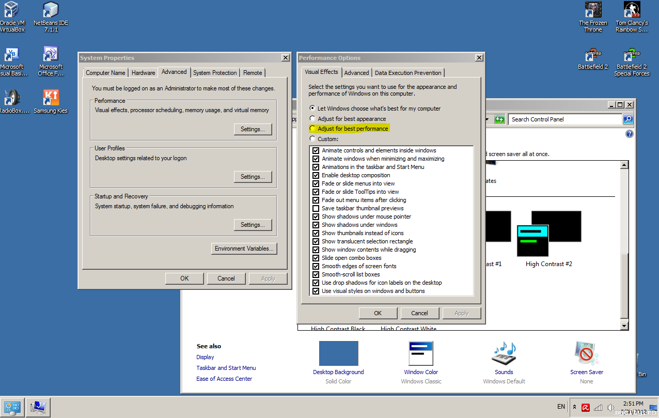Open the Screen Saver icon

click(x=586, y=354)
